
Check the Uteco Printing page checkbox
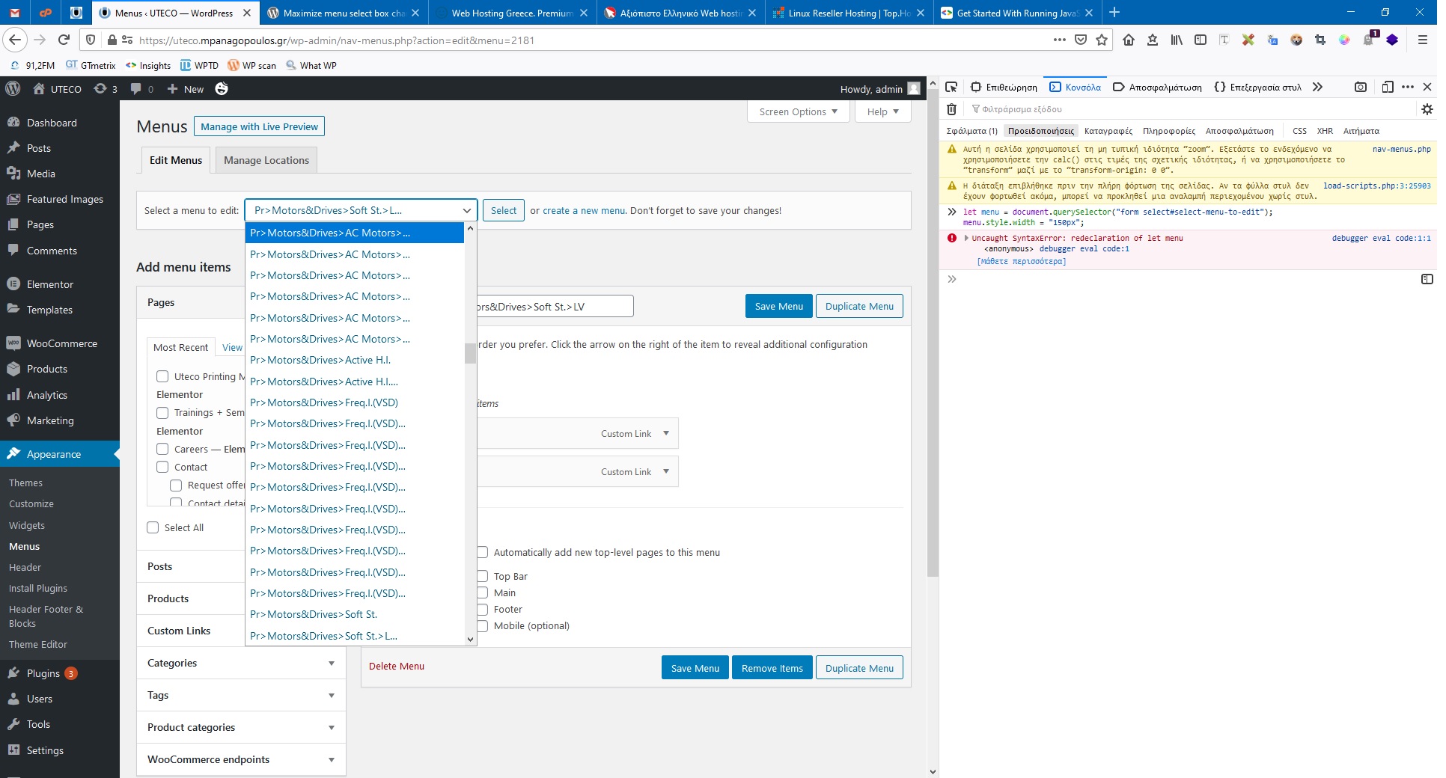click(x=162, y=376)
